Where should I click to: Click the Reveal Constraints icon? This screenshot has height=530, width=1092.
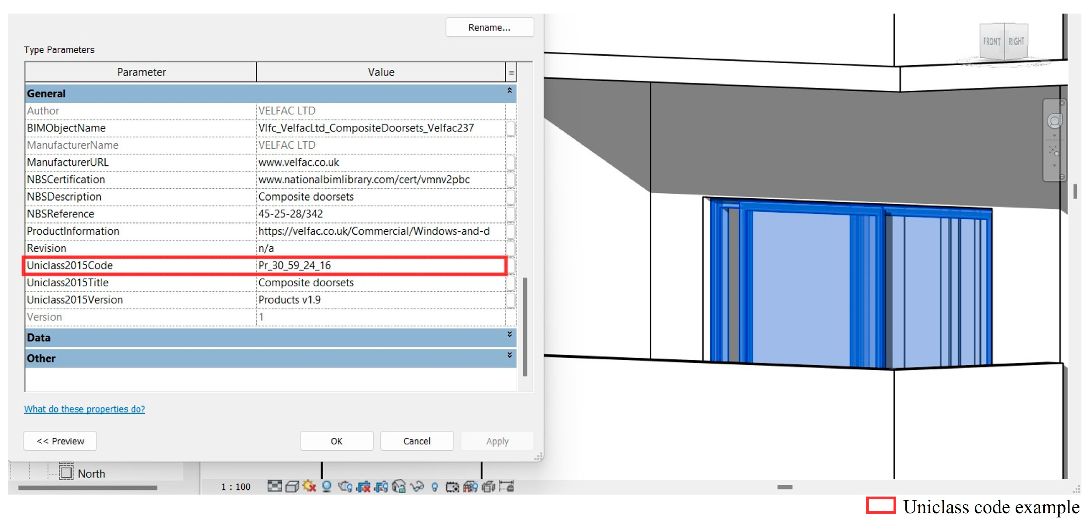point(506,486)
